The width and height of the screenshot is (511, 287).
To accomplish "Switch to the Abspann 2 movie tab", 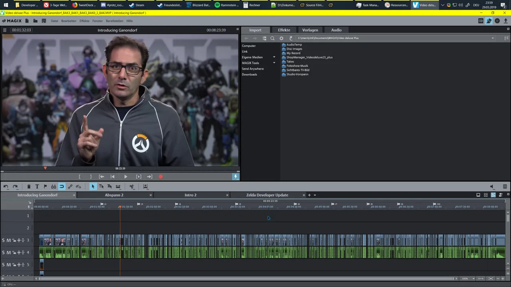I will [114, 195].
